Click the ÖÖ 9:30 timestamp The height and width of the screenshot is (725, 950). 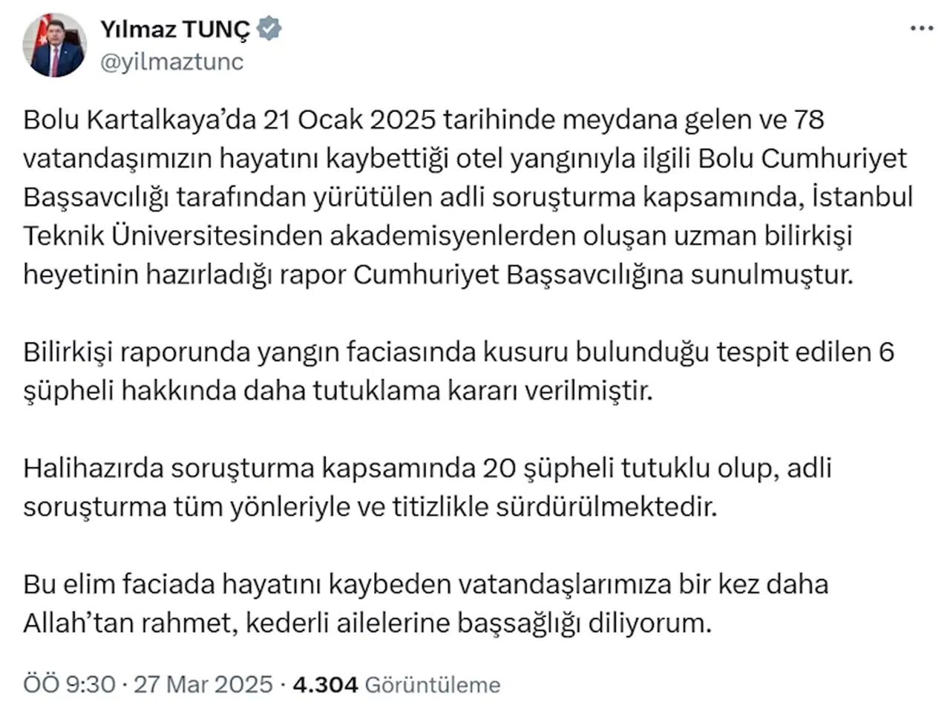pos(69,684)
